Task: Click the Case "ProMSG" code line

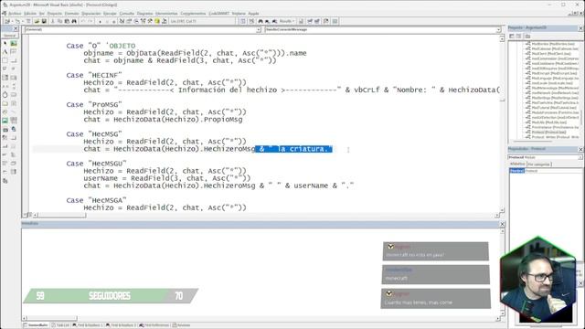Action: 94,104
